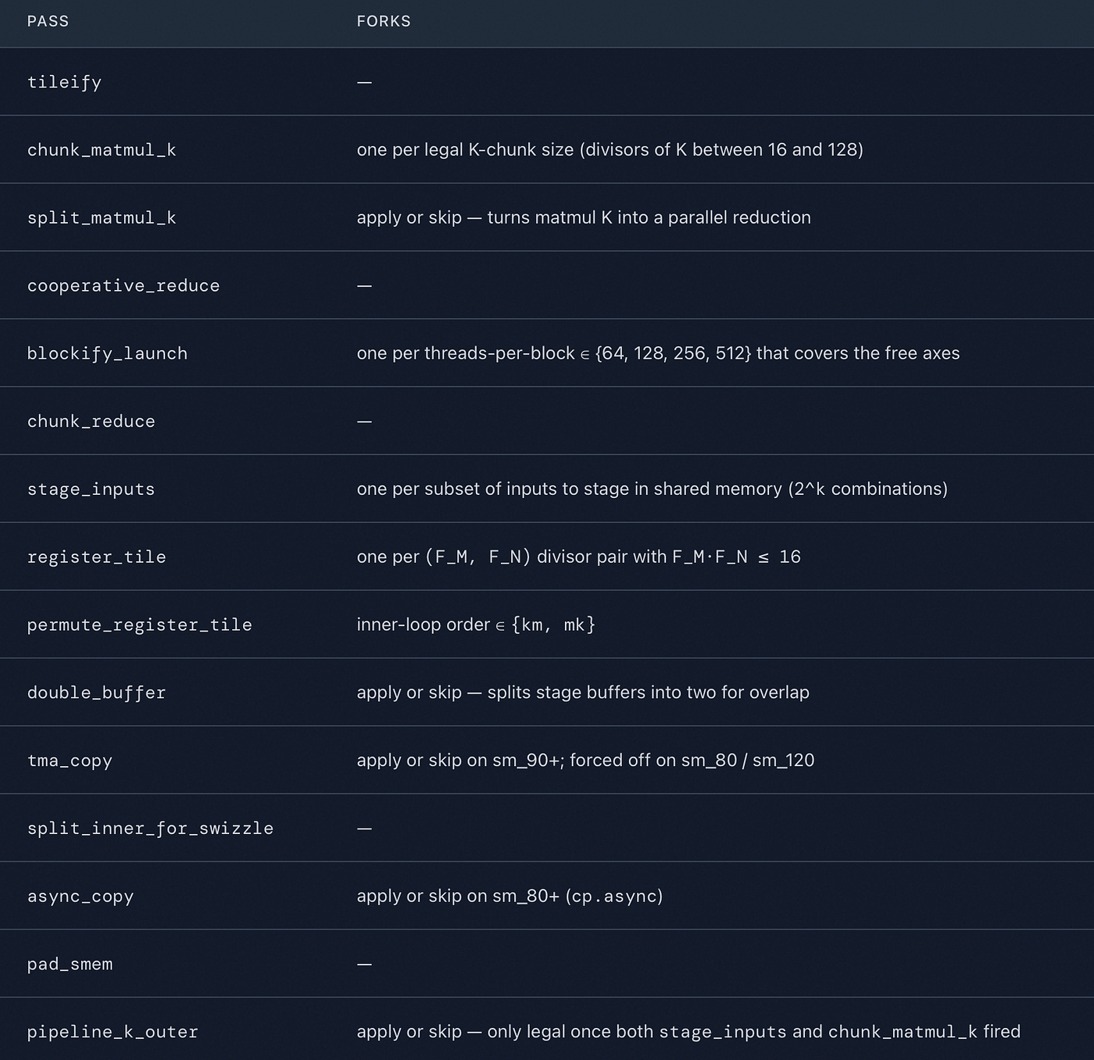The height and width of the screenshot is (1060, 1094).
Task: Select the split_matmul_k pass name
Action: [102, 218]
